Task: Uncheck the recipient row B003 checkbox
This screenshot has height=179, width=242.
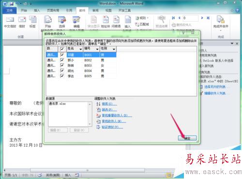Action: pos(62,65)
